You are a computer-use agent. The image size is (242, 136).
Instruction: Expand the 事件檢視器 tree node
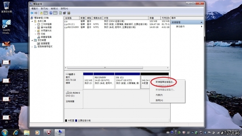(x=36, y=28)
